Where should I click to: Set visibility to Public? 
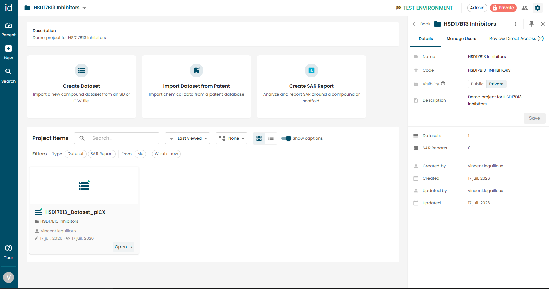click(x=477, y=84)
